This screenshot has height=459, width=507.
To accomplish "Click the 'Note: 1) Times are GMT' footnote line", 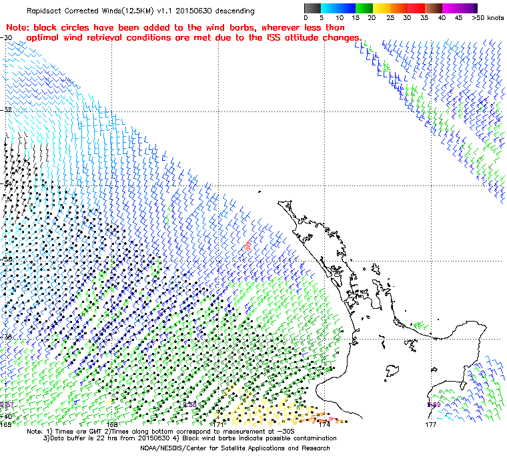I will 161,432.
